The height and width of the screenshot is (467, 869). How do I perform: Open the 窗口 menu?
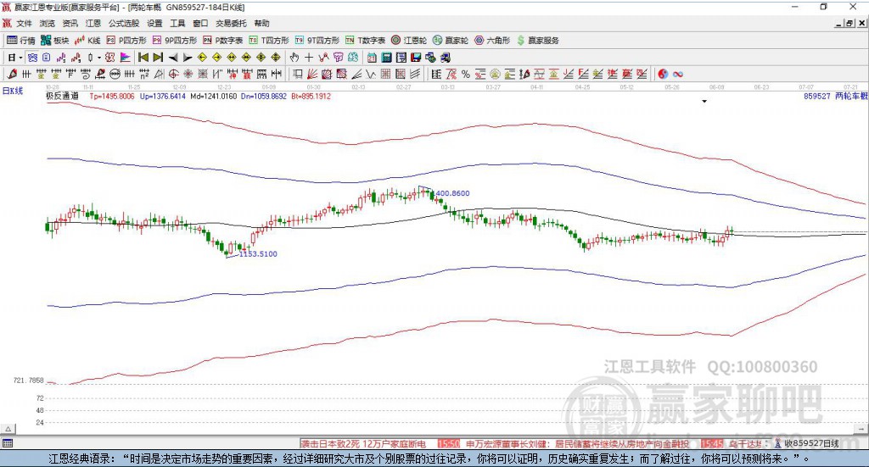pos(200,23)
